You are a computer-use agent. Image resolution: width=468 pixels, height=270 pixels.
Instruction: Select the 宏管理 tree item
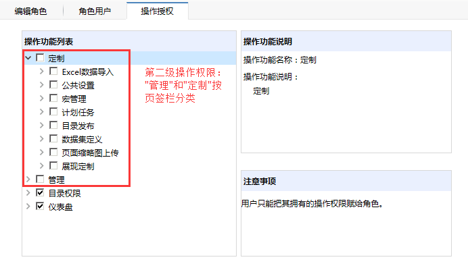coord(74,99)
